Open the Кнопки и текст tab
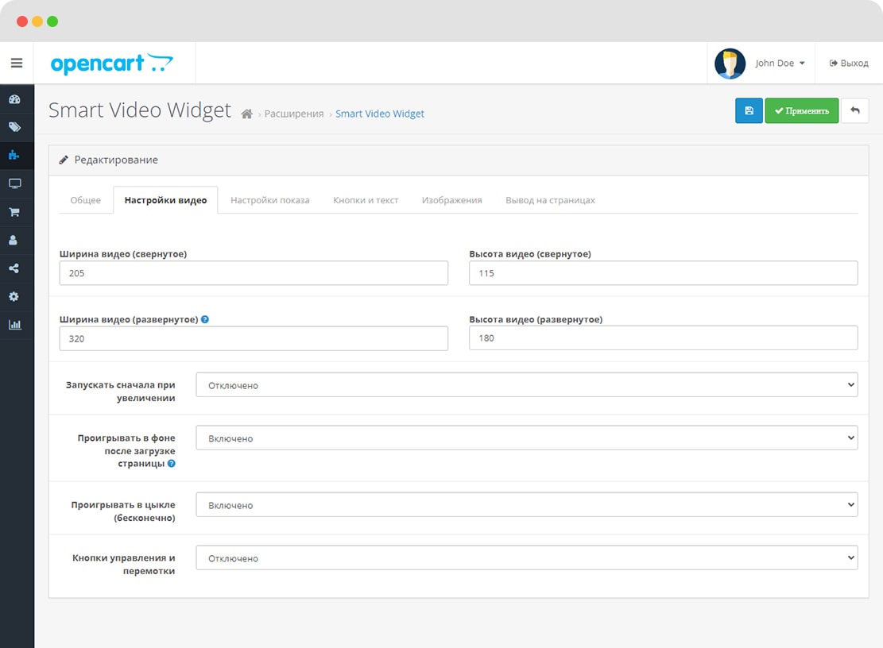 [366, 200]
